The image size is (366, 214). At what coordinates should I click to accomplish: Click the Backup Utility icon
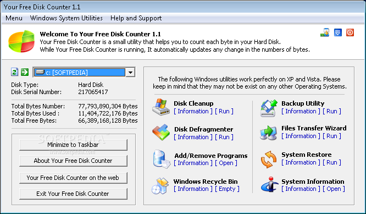coord(269,108)
